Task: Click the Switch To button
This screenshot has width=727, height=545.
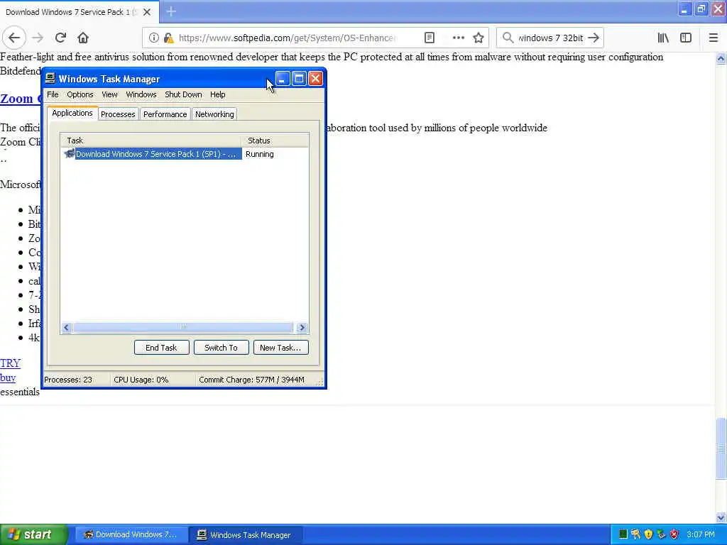Action: [x=222, y=348]
